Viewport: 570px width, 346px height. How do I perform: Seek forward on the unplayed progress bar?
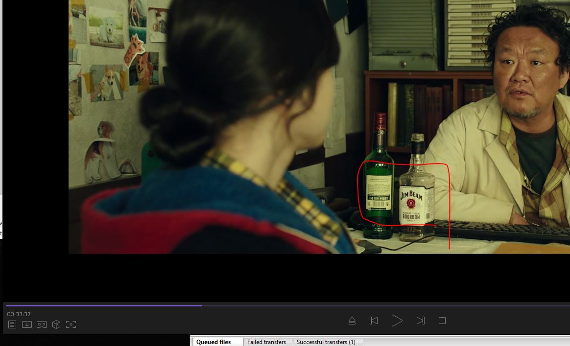click(382, 306)
